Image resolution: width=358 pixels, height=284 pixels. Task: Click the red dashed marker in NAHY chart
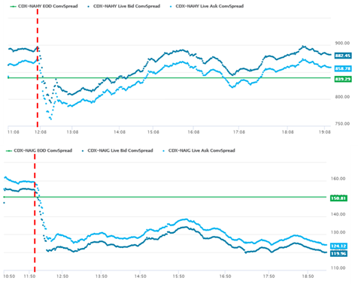tap(38, 68)
